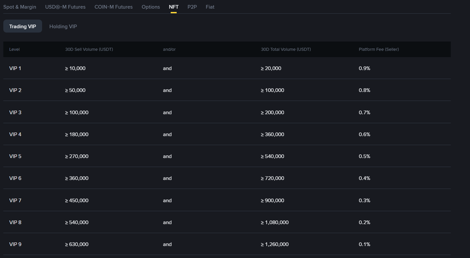Switch to Holding VIP view
470x258 pixels.
[x=63, y=26]
